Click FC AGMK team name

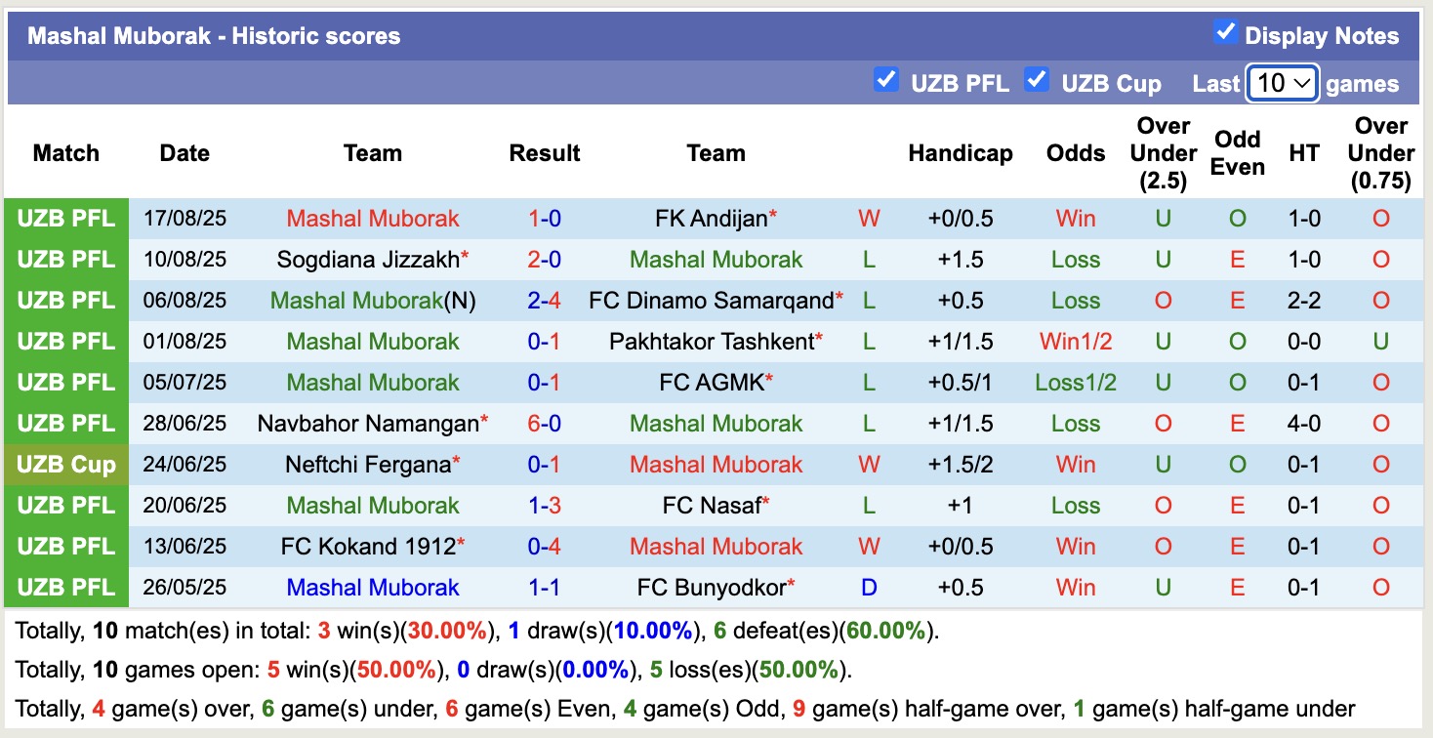(711, 383)
